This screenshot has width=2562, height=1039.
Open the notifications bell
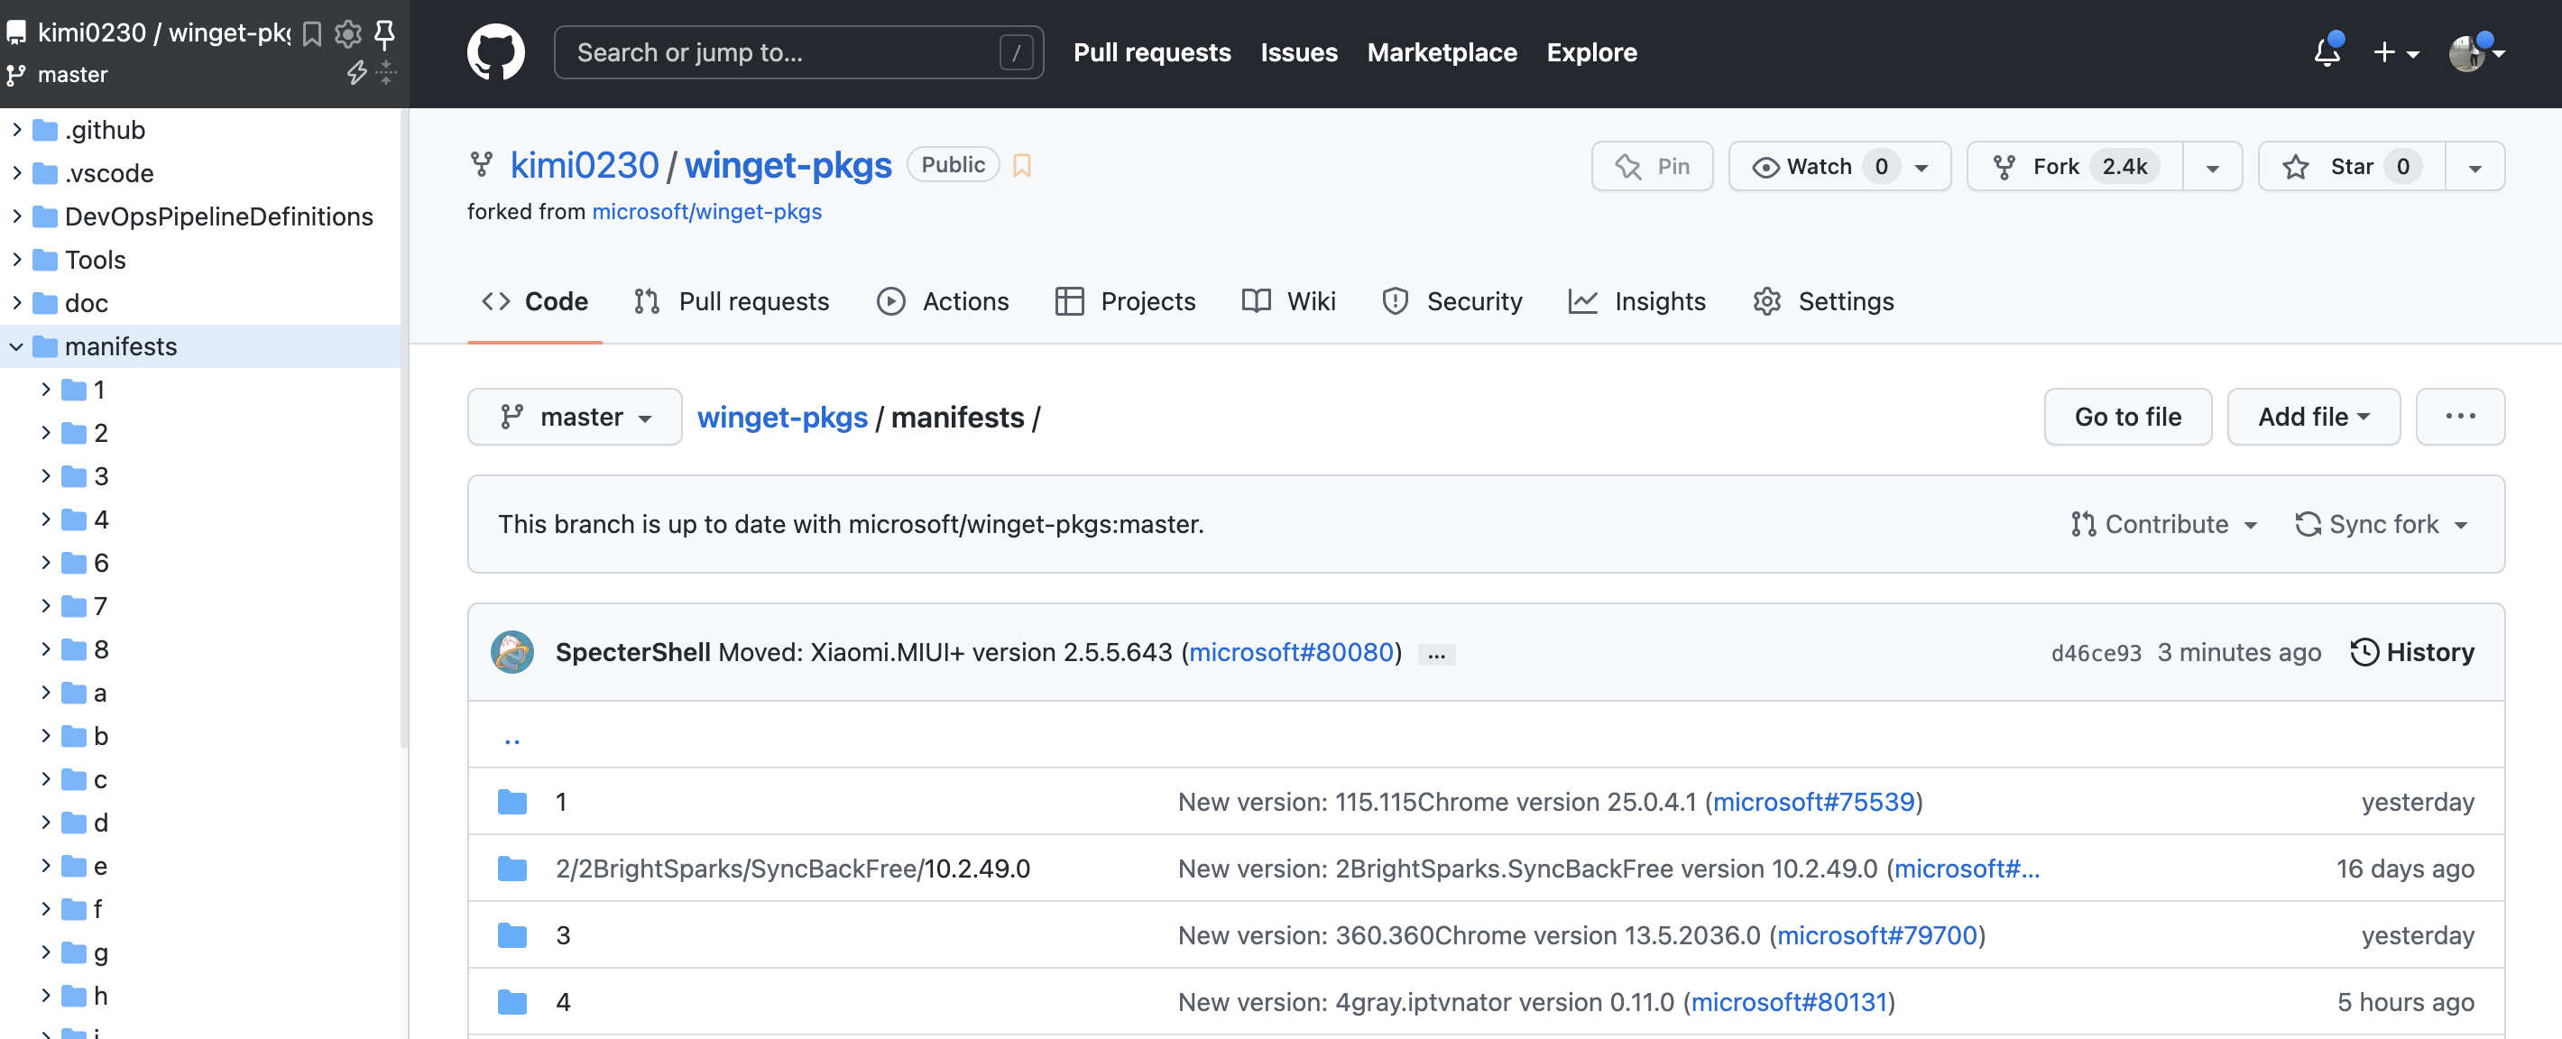coord(2327,51)
